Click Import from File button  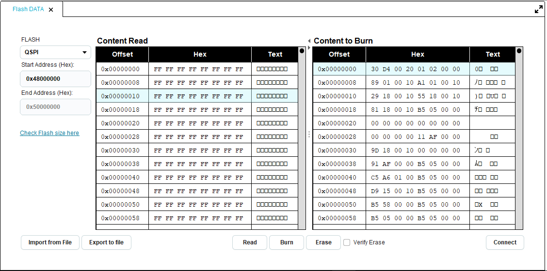50,242
